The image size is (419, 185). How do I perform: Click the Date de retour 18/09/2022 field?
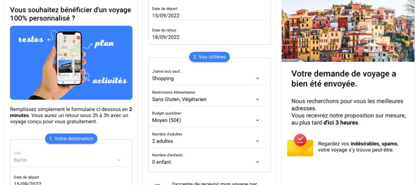coord(209,34)
